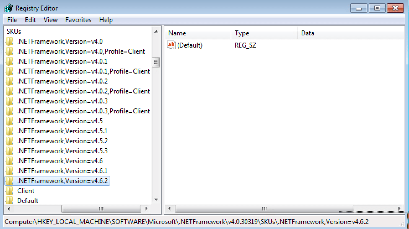Select key .NETFramework,Version=v4.0.1
Image resolution: width=409 pixels, height=229 pixels.
click(x=63, y=61)
